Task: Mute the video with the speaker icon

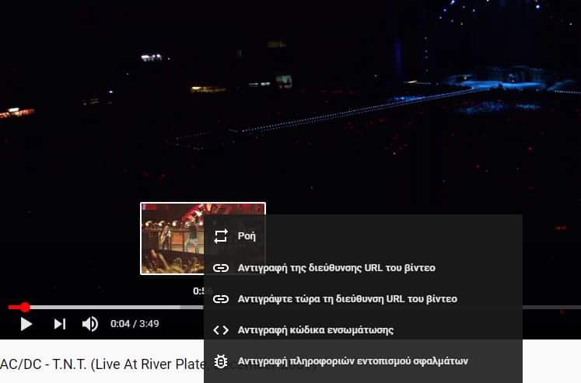Action: (90, 324)
